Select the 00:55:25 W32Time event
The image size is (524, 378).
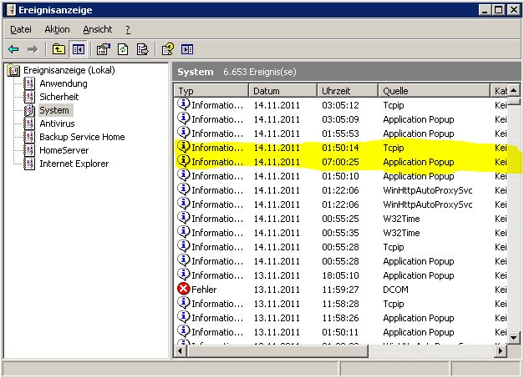(342, 219)
